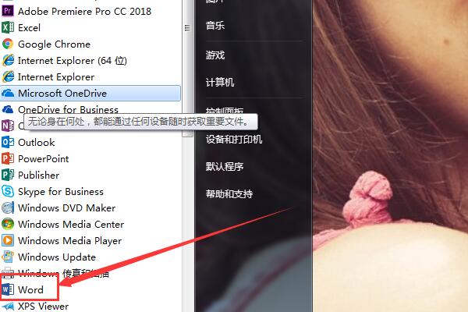Select the Word program label
Image resolution: width=468 pixels, height=312 pixels.
click(x=30, y=290)
